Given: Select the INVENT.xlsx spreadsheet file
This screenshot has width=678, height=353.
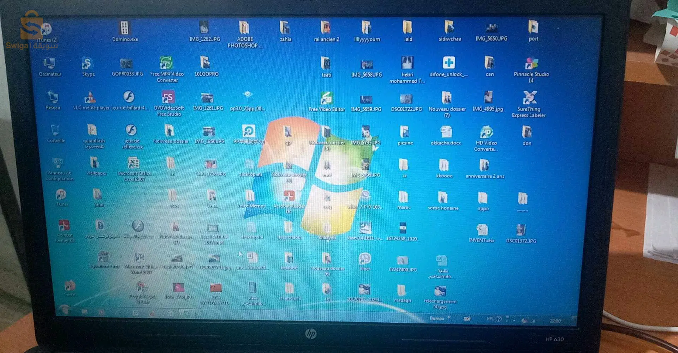Looking at the screenshot, I should point(481,230).
